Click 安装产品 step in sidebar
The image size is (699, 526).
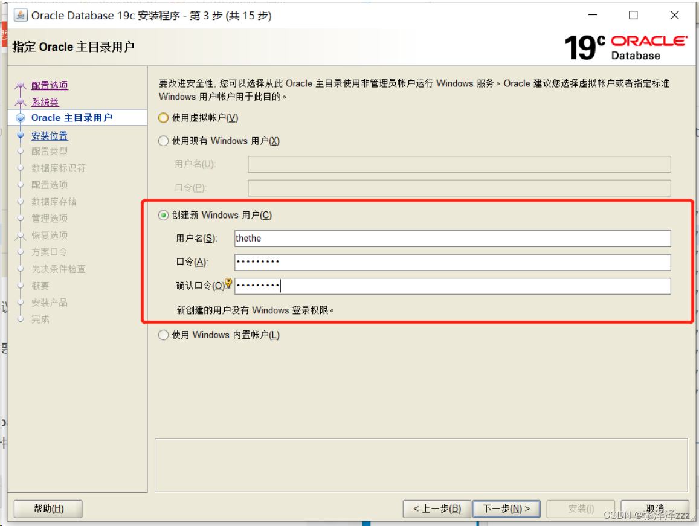[x=50, y=302]
